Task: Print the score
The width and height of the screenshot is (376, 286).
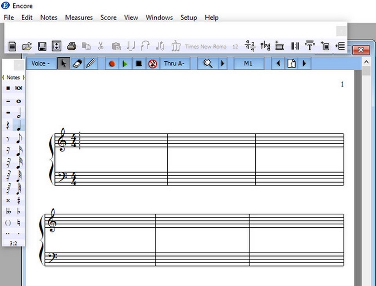Action: [x=71, y=46]
